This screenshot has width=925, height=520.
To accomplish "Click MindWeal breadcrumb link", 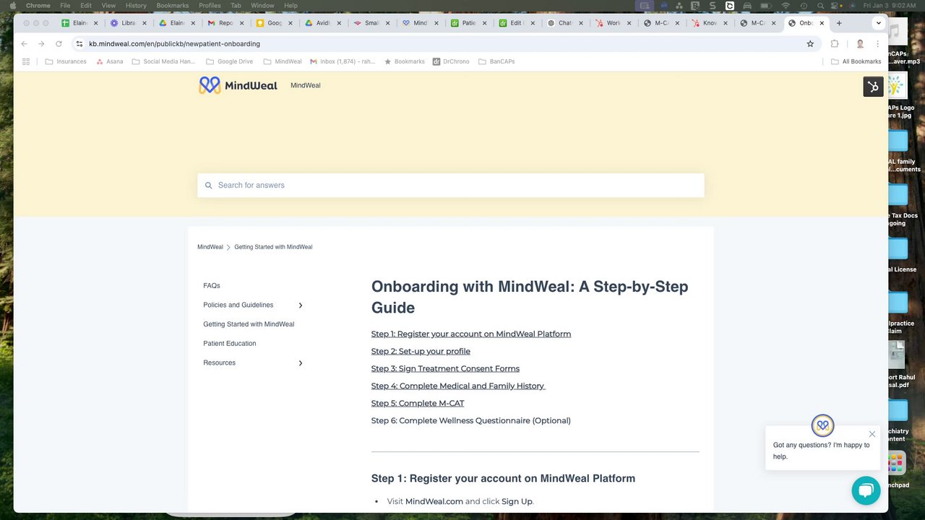I will [210, 247].
